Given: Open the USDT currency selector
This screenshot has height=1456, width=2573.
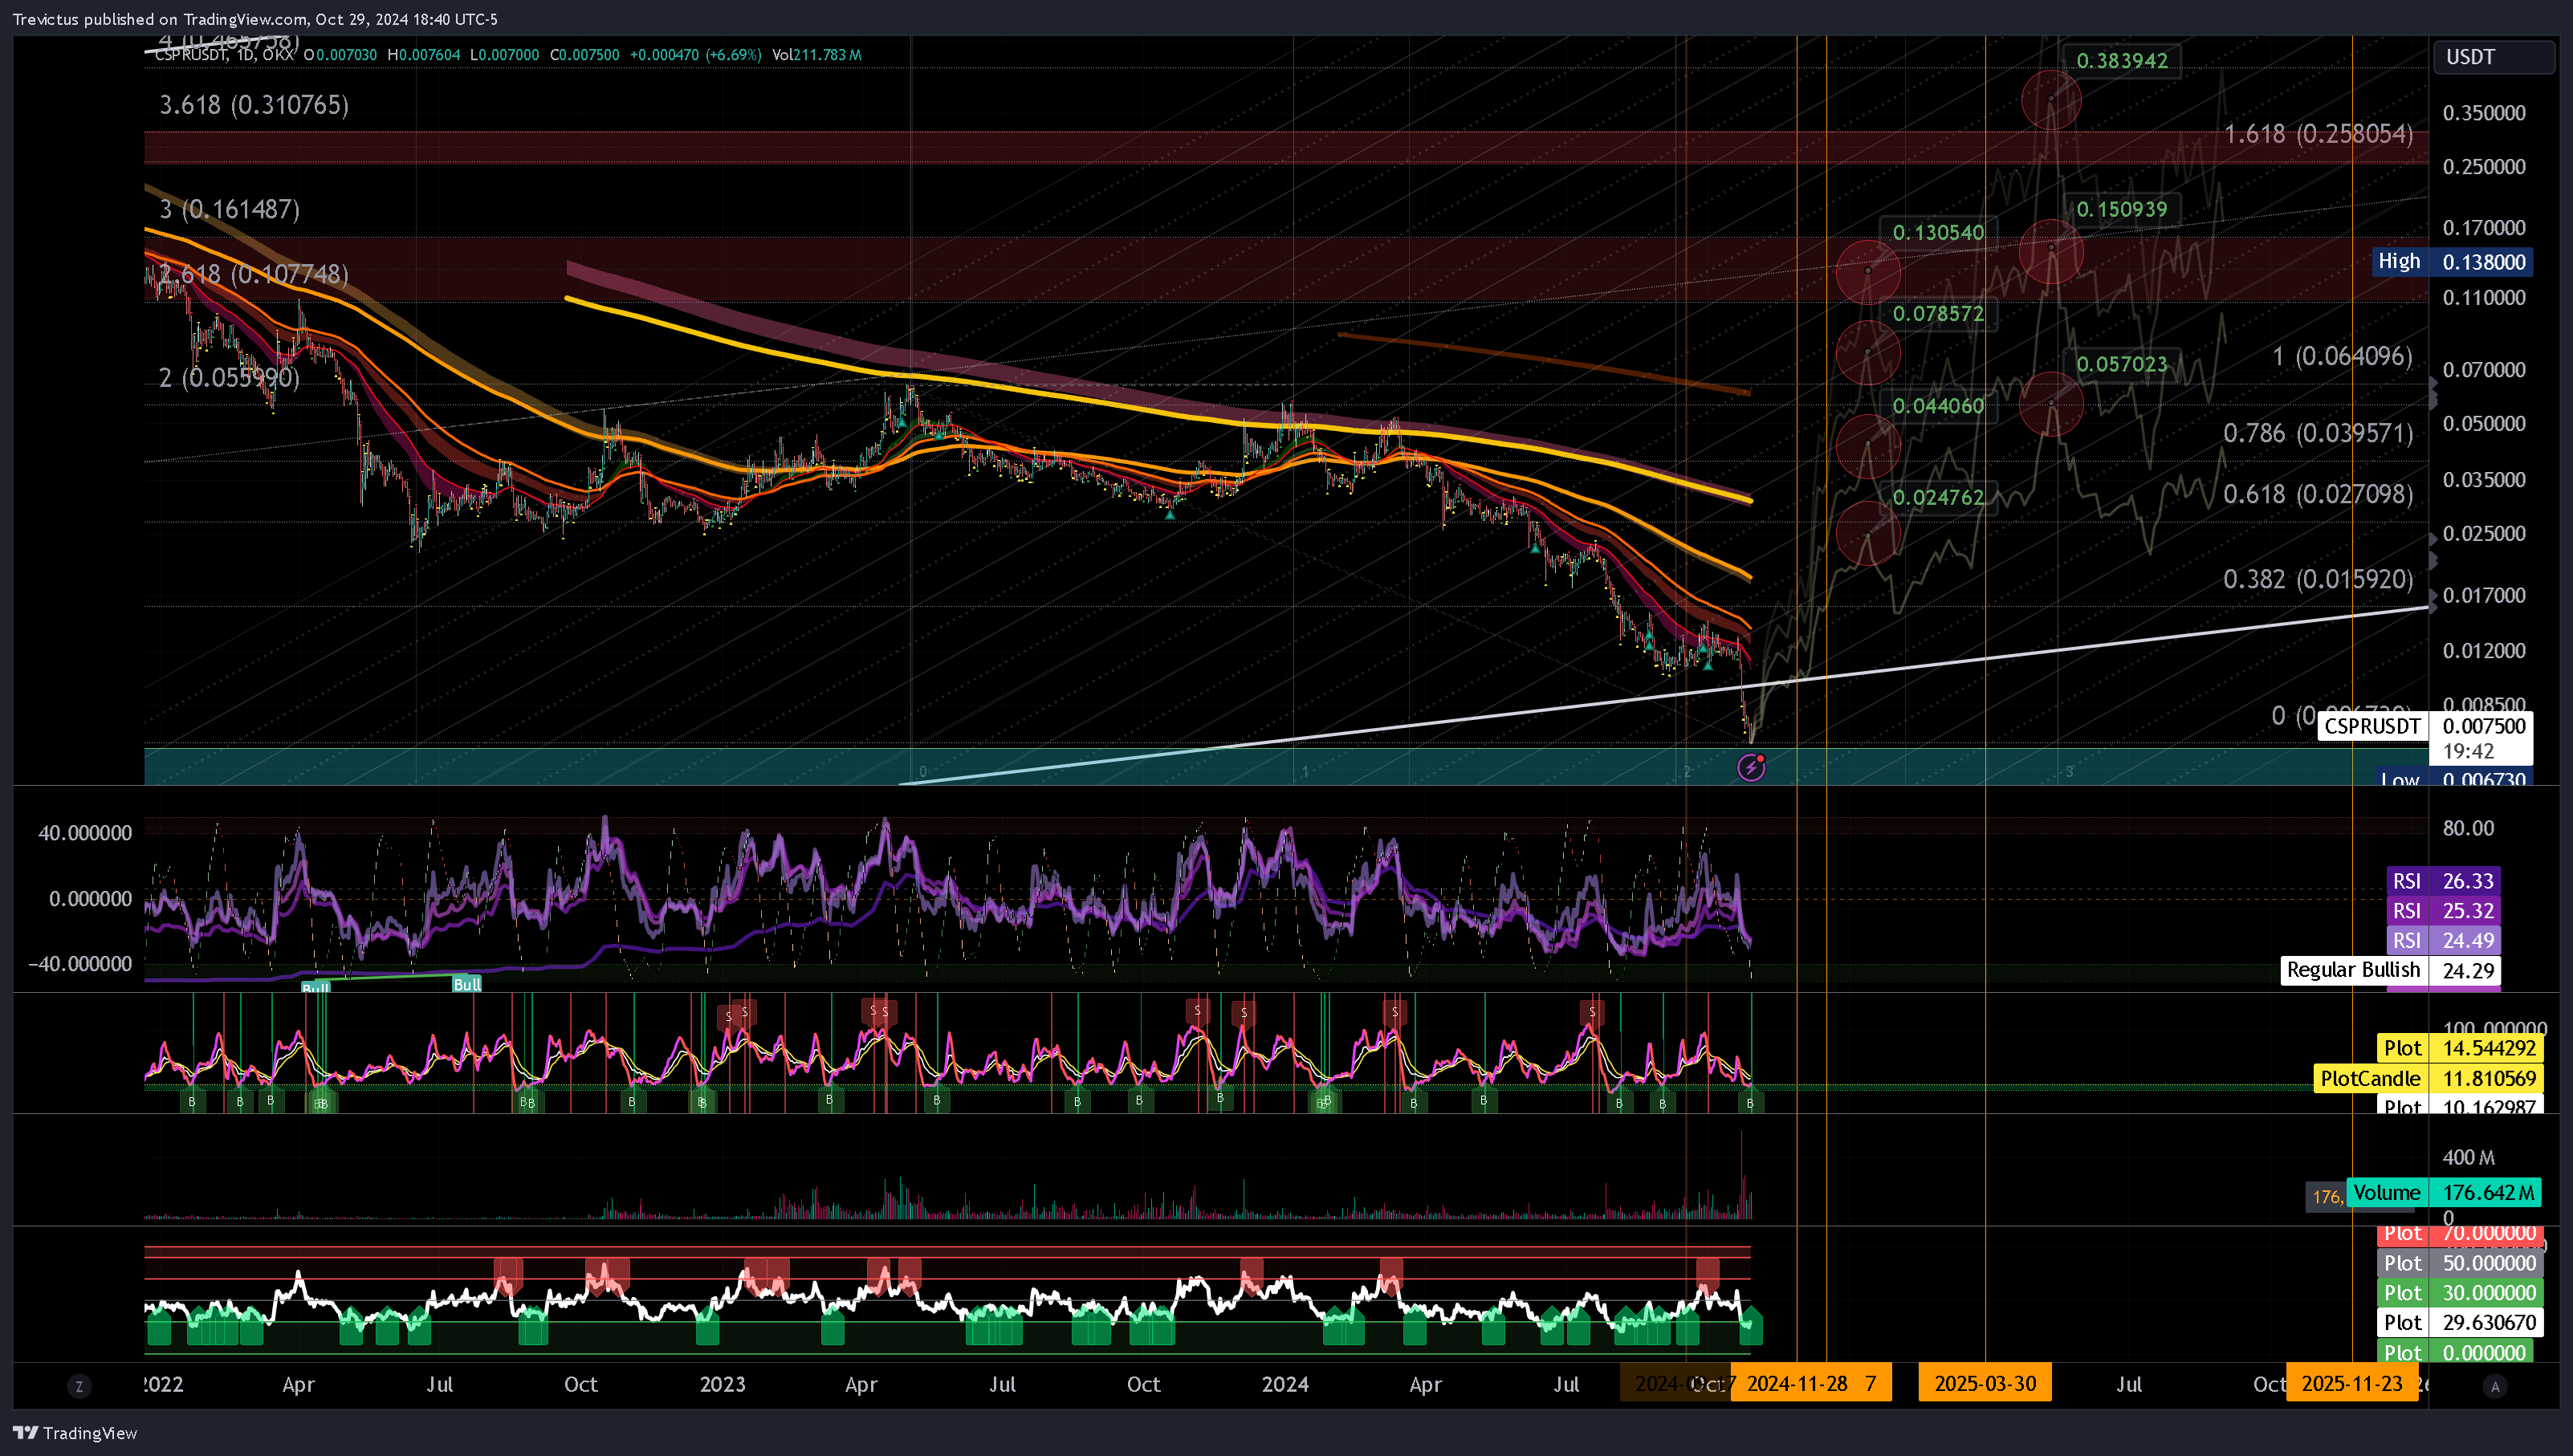Looking at the screenshot, I should [2493, 57].
